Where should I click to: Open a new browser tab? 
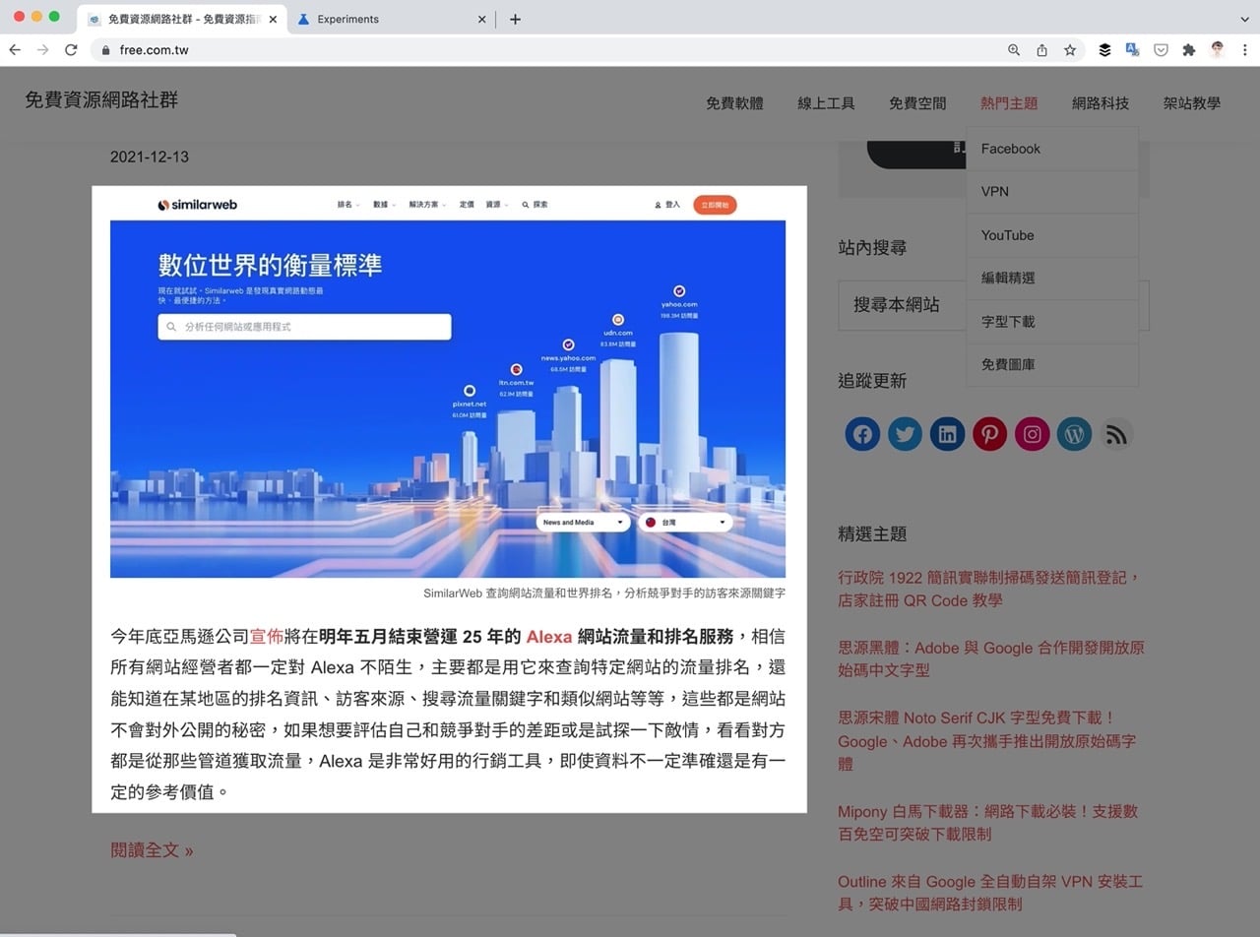click(x=515, y=19)
